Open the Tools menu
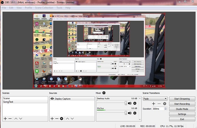 coord(59,8)
